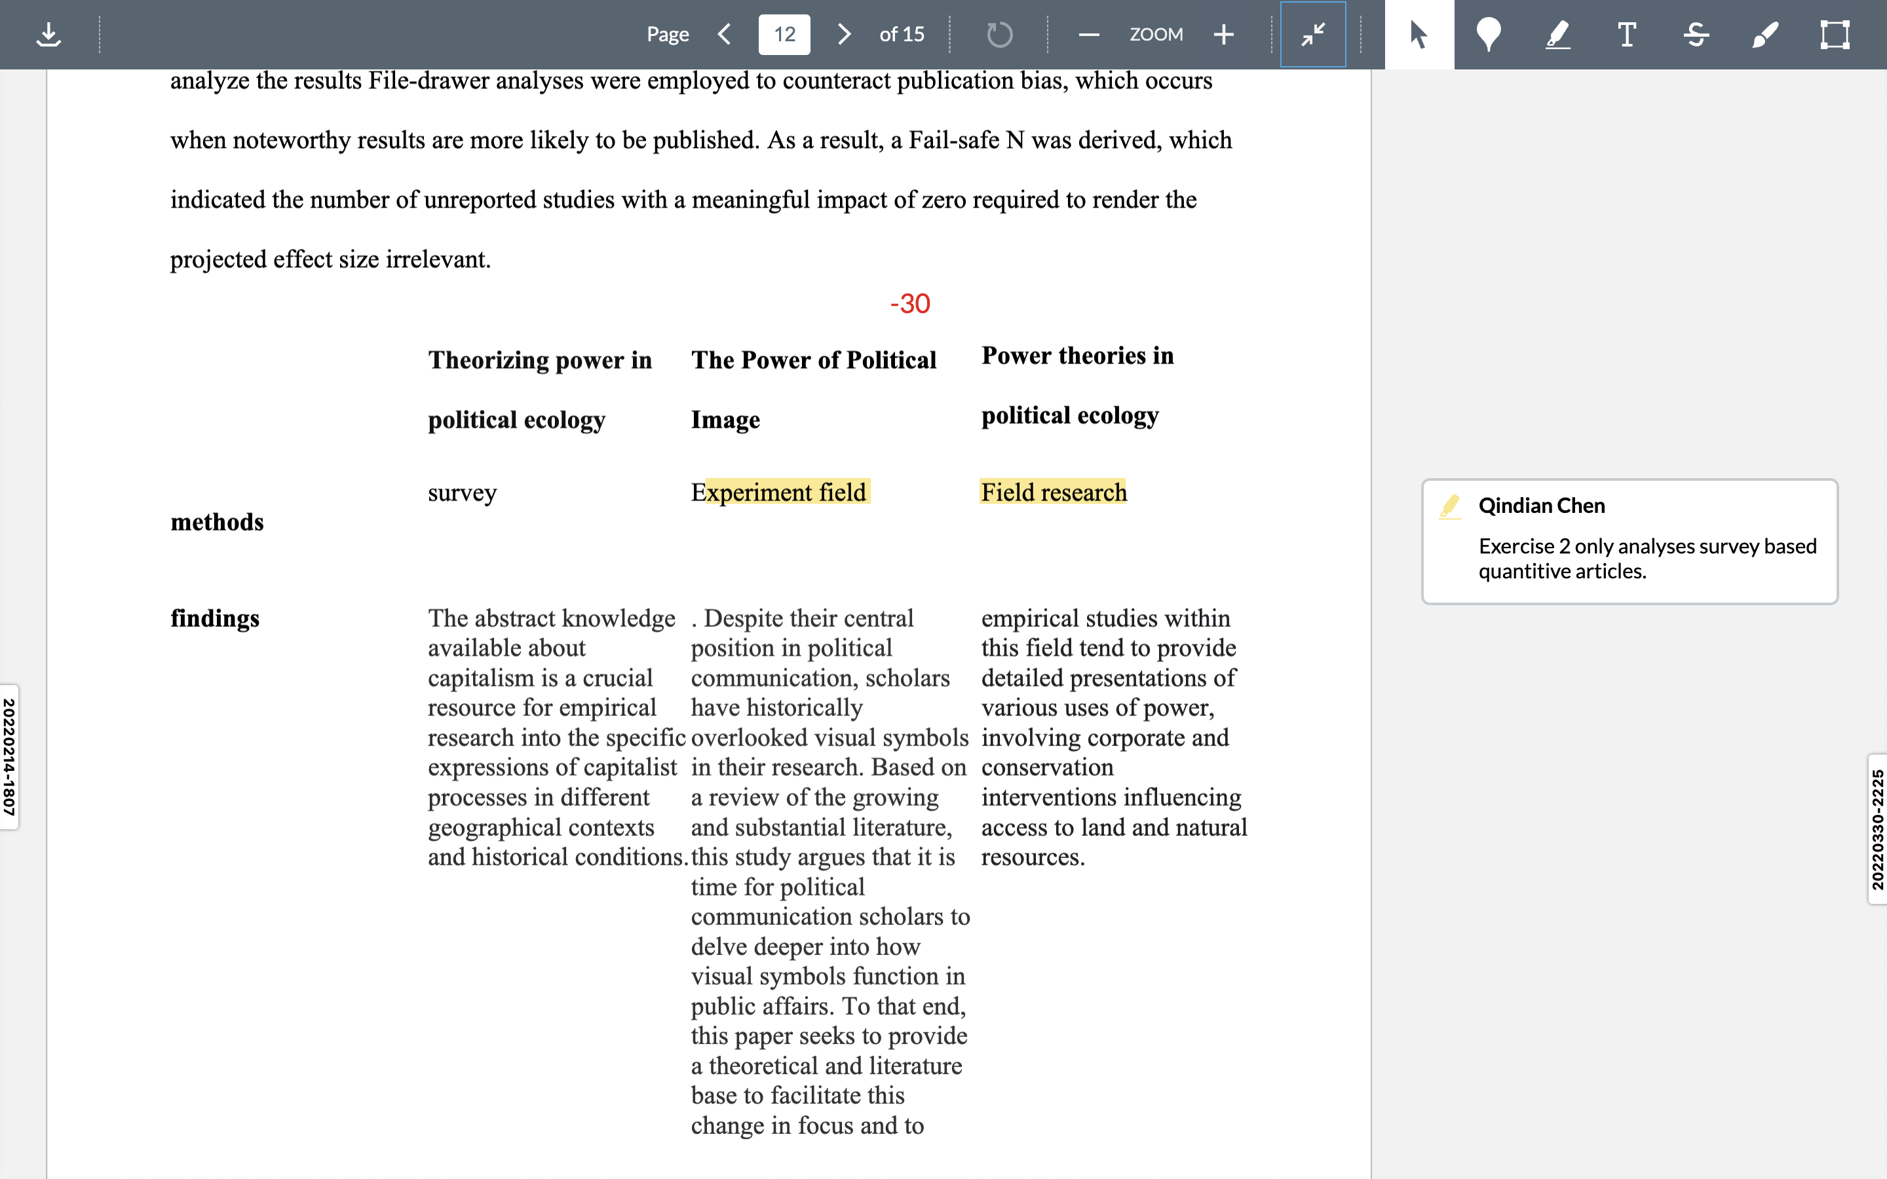Select the point annotation pin tool
Screen dimensions: 1887x1179
point(1489,34)
